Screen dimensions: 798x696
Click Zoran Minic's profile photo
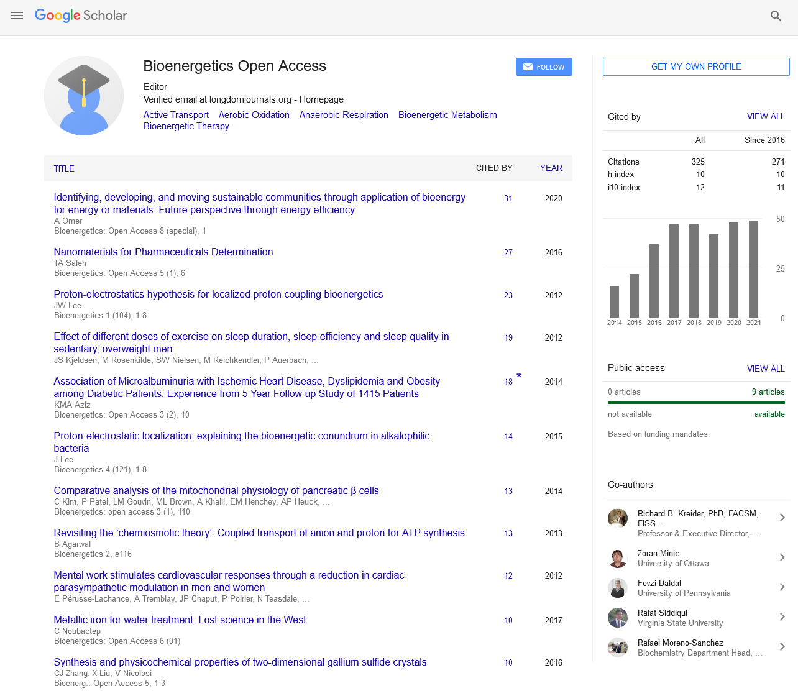pyautogui.click(x=617, y=558)
